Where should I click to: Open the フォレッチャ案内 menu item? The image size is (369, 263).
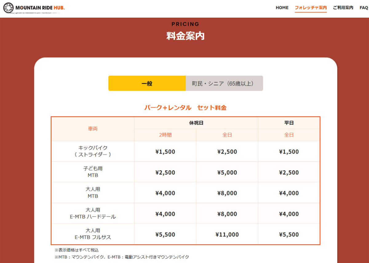pos(311,8)
